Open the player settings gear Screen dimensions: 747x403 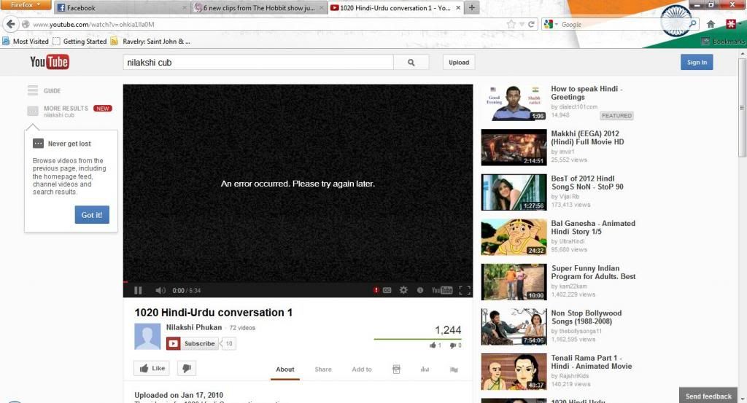click(x=403, y=290)
